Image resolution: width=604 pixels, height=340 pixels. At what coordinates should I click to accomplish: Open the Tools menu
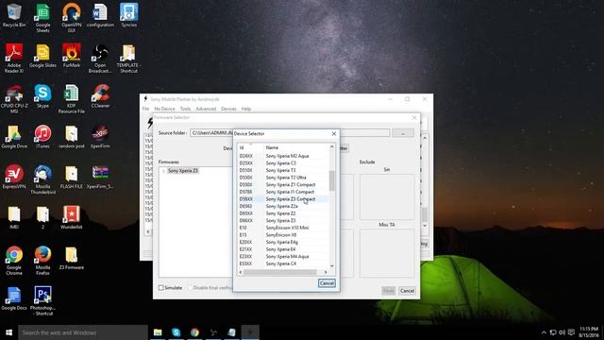[x=185, y=109]
